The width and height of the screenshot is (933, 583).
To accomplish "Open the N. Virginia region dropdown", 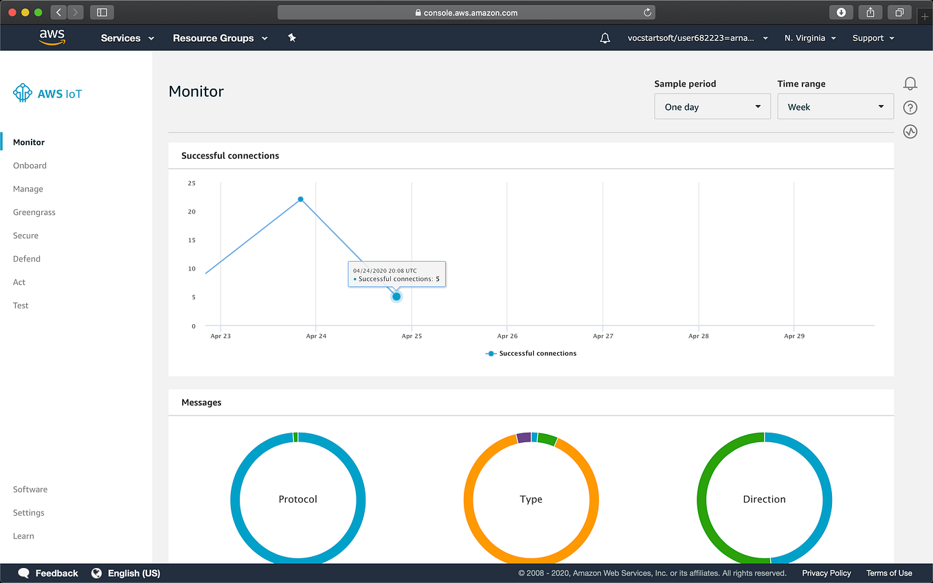I will (809, 38).
